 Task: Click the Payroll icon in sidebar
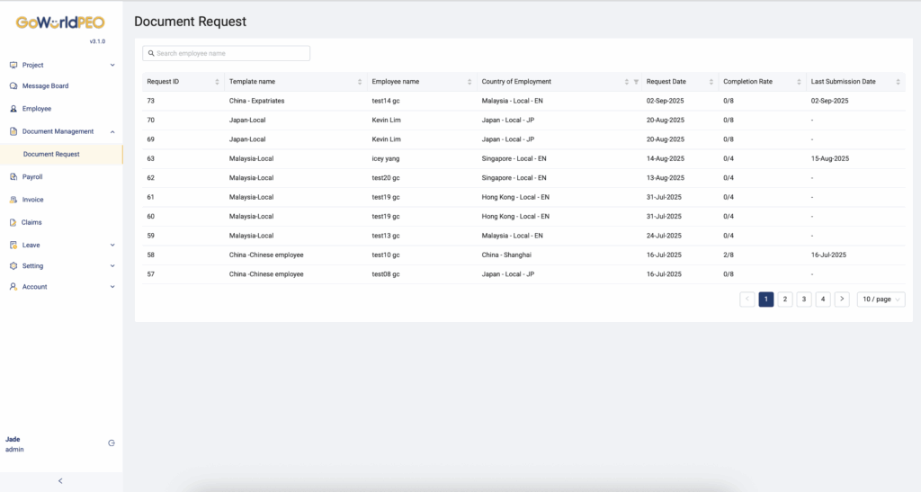[13, 177]
